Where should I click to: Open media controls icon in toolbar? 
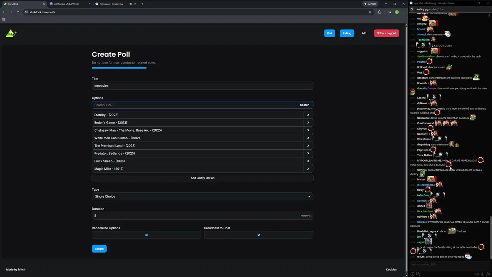tap(390, 12)
